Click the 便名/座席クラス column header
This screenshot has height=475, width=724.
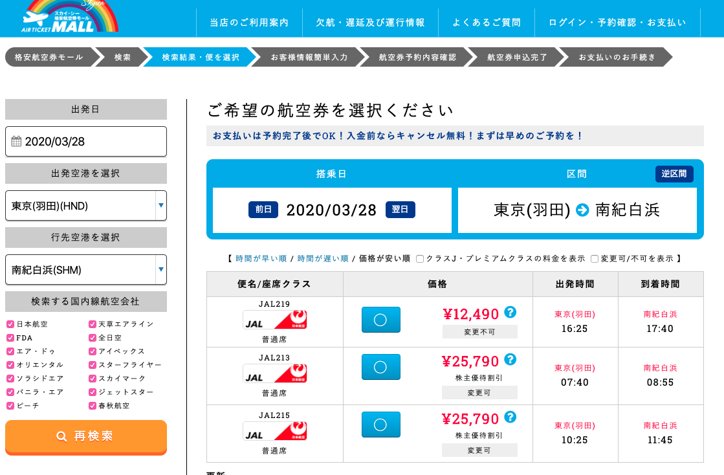pyautogui.click(x=275, y=284)
